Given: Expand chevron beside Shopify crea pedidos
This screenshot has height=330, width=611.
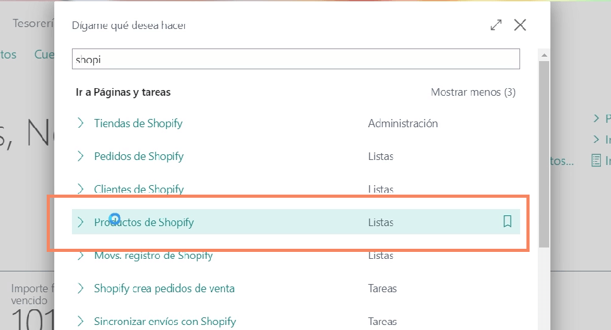Looking at the screenshot, I should coord(80,288).
